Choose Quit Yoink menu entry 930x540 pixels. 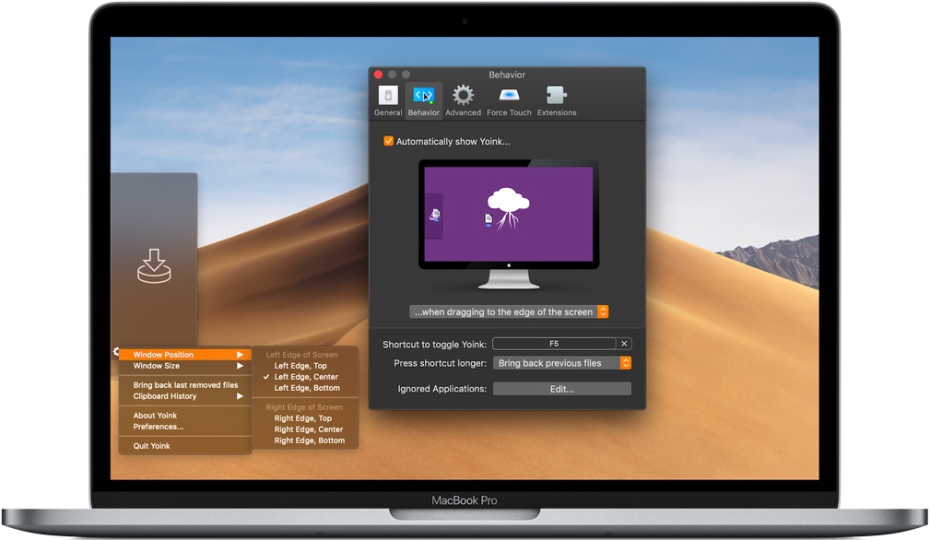pos(152,446)
